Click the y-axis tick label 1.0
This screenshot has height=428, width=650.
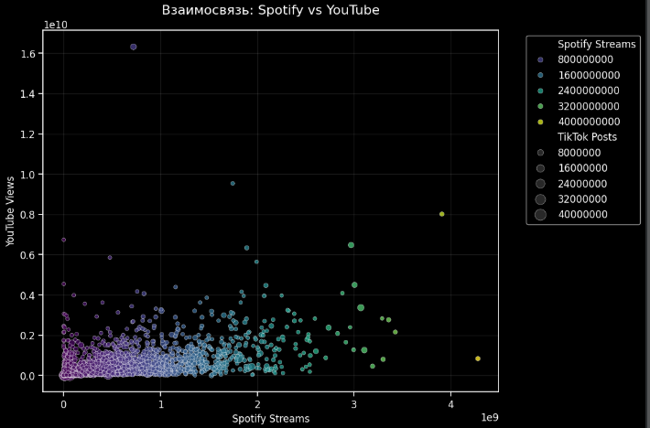coord(27,175)
